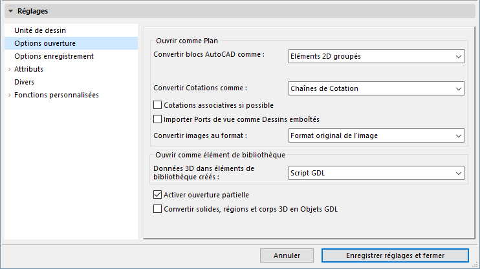Select Unité de dessin in sidebar
The height and width of the screenshot is (269, 480).
(40, 30)
